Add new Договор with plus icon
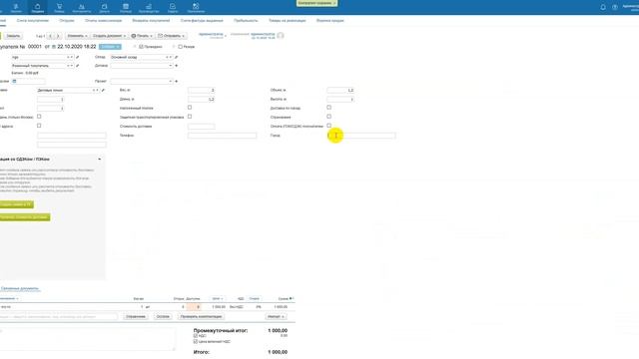 pyautogui.click(x=176, y=66)
